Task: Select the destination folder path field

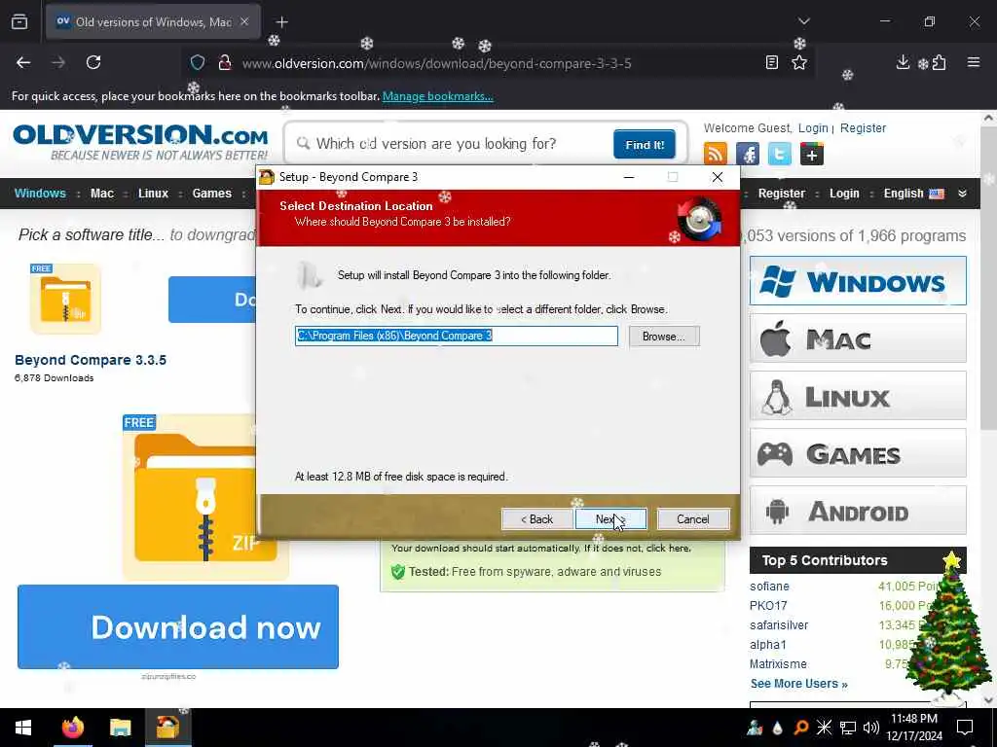Action: [x=456, y=336]
